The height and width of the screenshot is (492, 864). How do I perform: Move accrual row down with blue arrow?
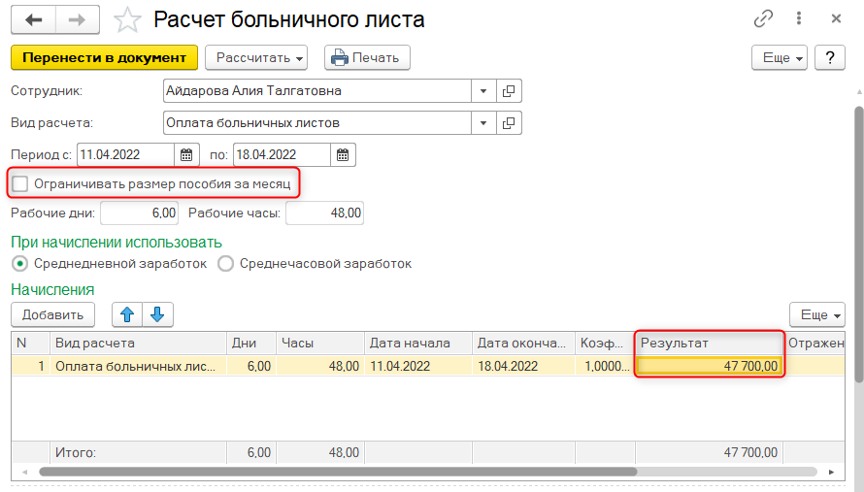point(158,314)
